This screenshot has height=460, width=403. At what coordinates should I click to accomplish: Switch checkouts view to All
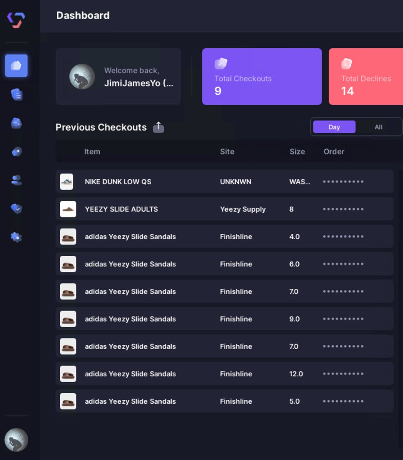pos(378,127)
